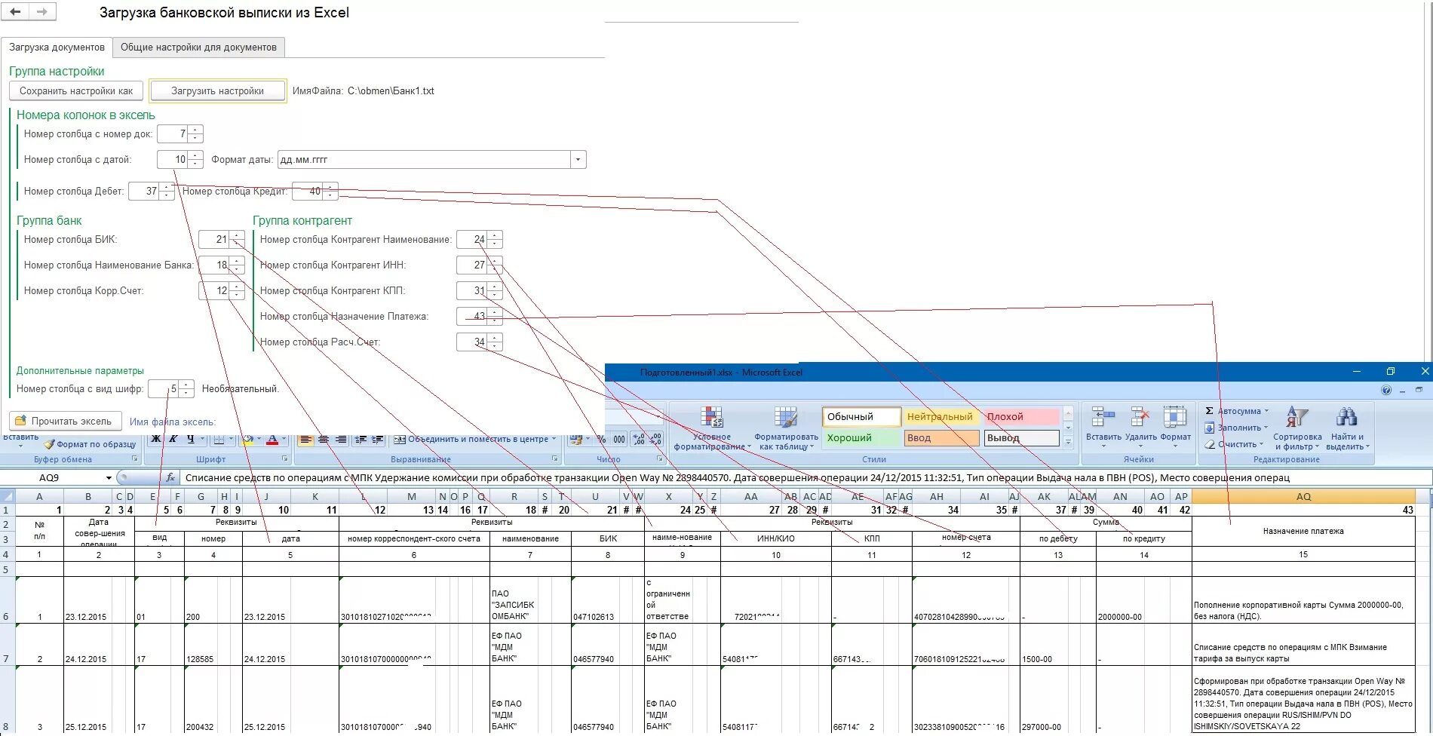Select column header AQ in Excel
Viewport: 1433px width, 736px height.
pos(1303,496)
